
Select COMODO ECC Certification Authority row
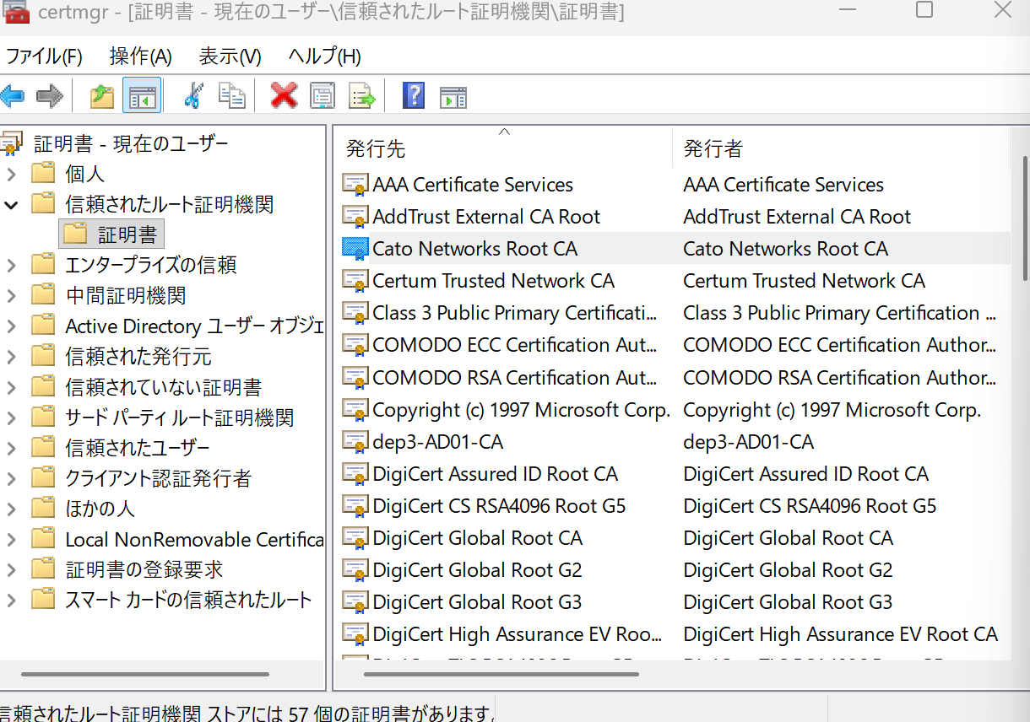tap(675, 345)
